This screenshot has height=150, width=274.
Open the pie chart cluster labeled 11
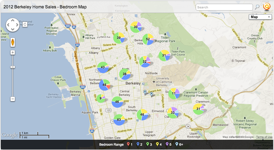click(174, 94)
